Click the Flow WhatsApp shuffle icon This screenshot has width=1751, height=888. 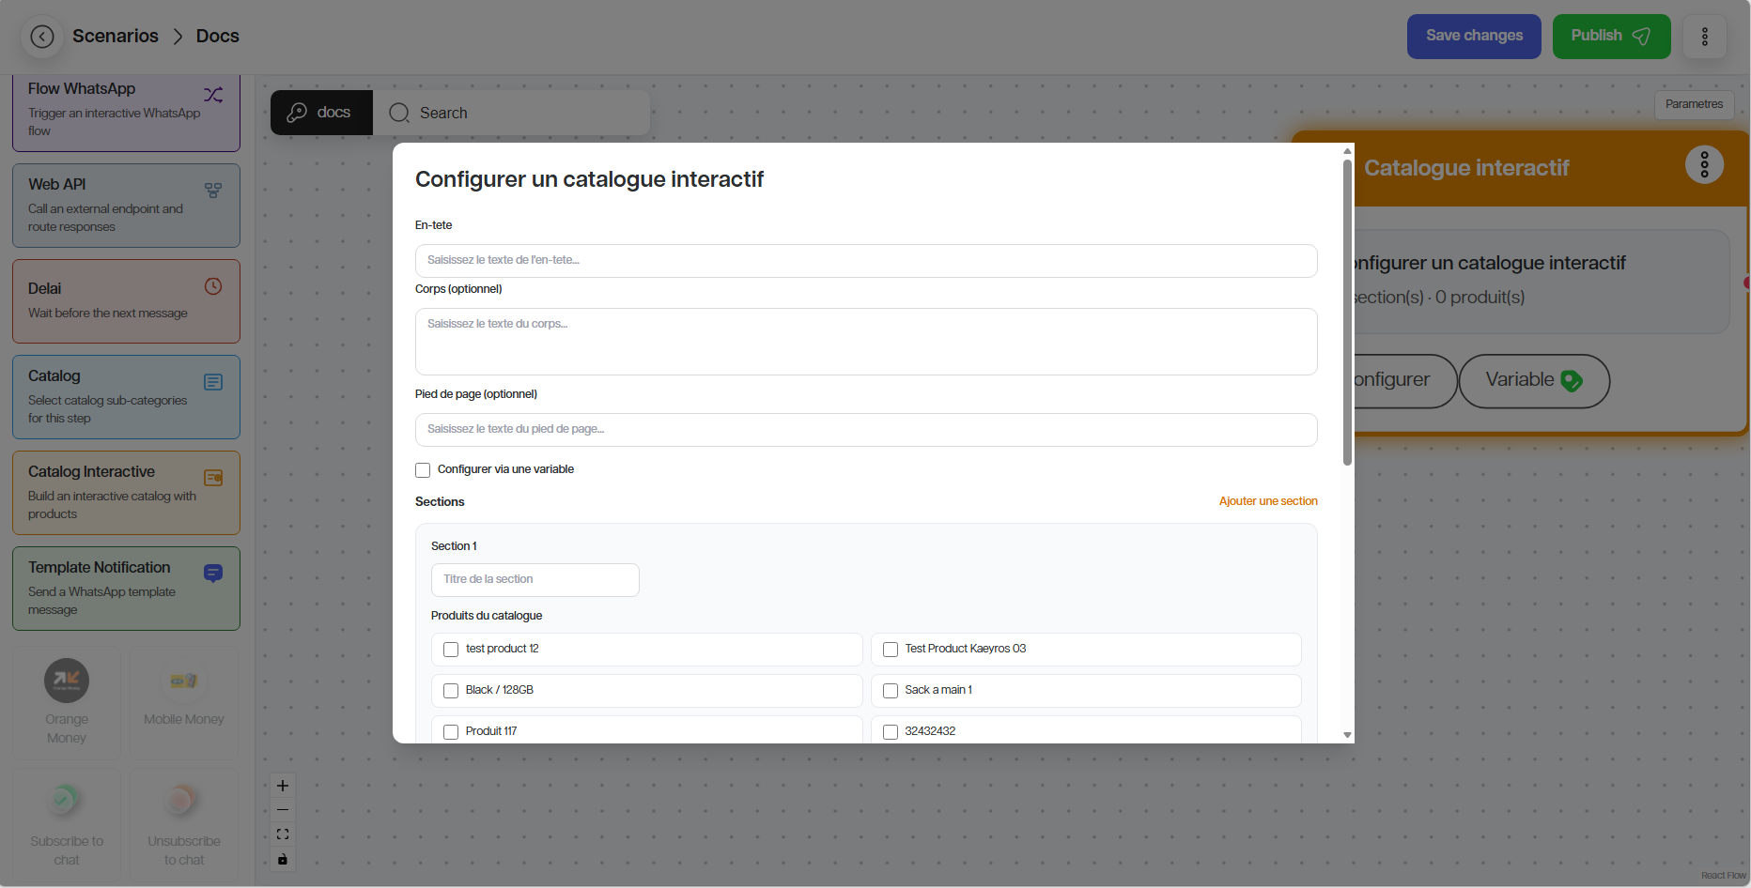point(213,95)
